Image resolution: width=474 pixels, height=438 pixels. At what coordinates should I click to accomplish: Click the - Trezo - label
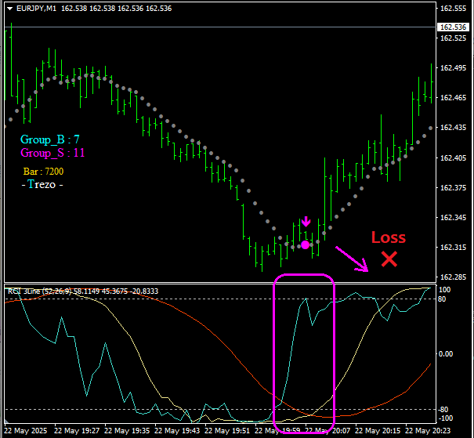[42, 184]
